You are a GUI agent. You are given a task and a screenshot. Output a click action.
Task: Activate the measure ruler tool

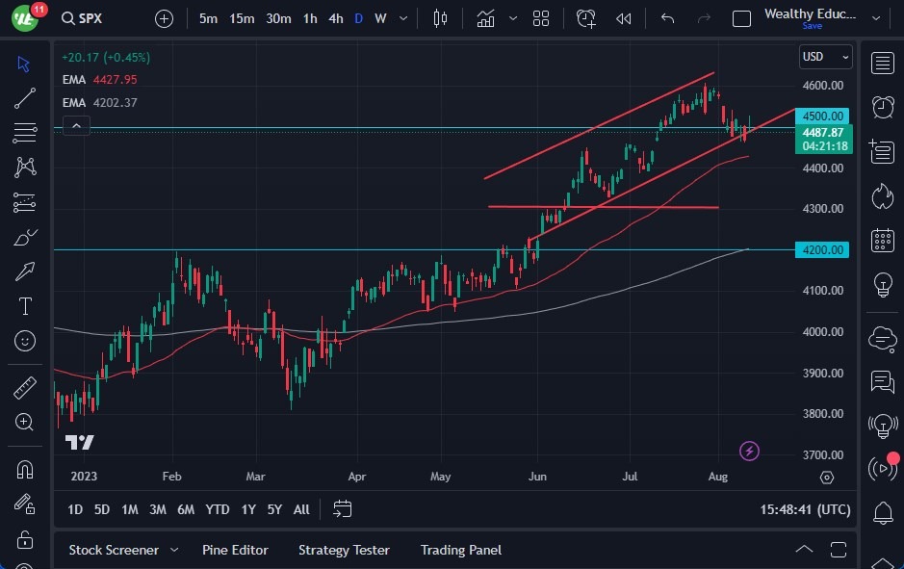(x=24, y=387)
